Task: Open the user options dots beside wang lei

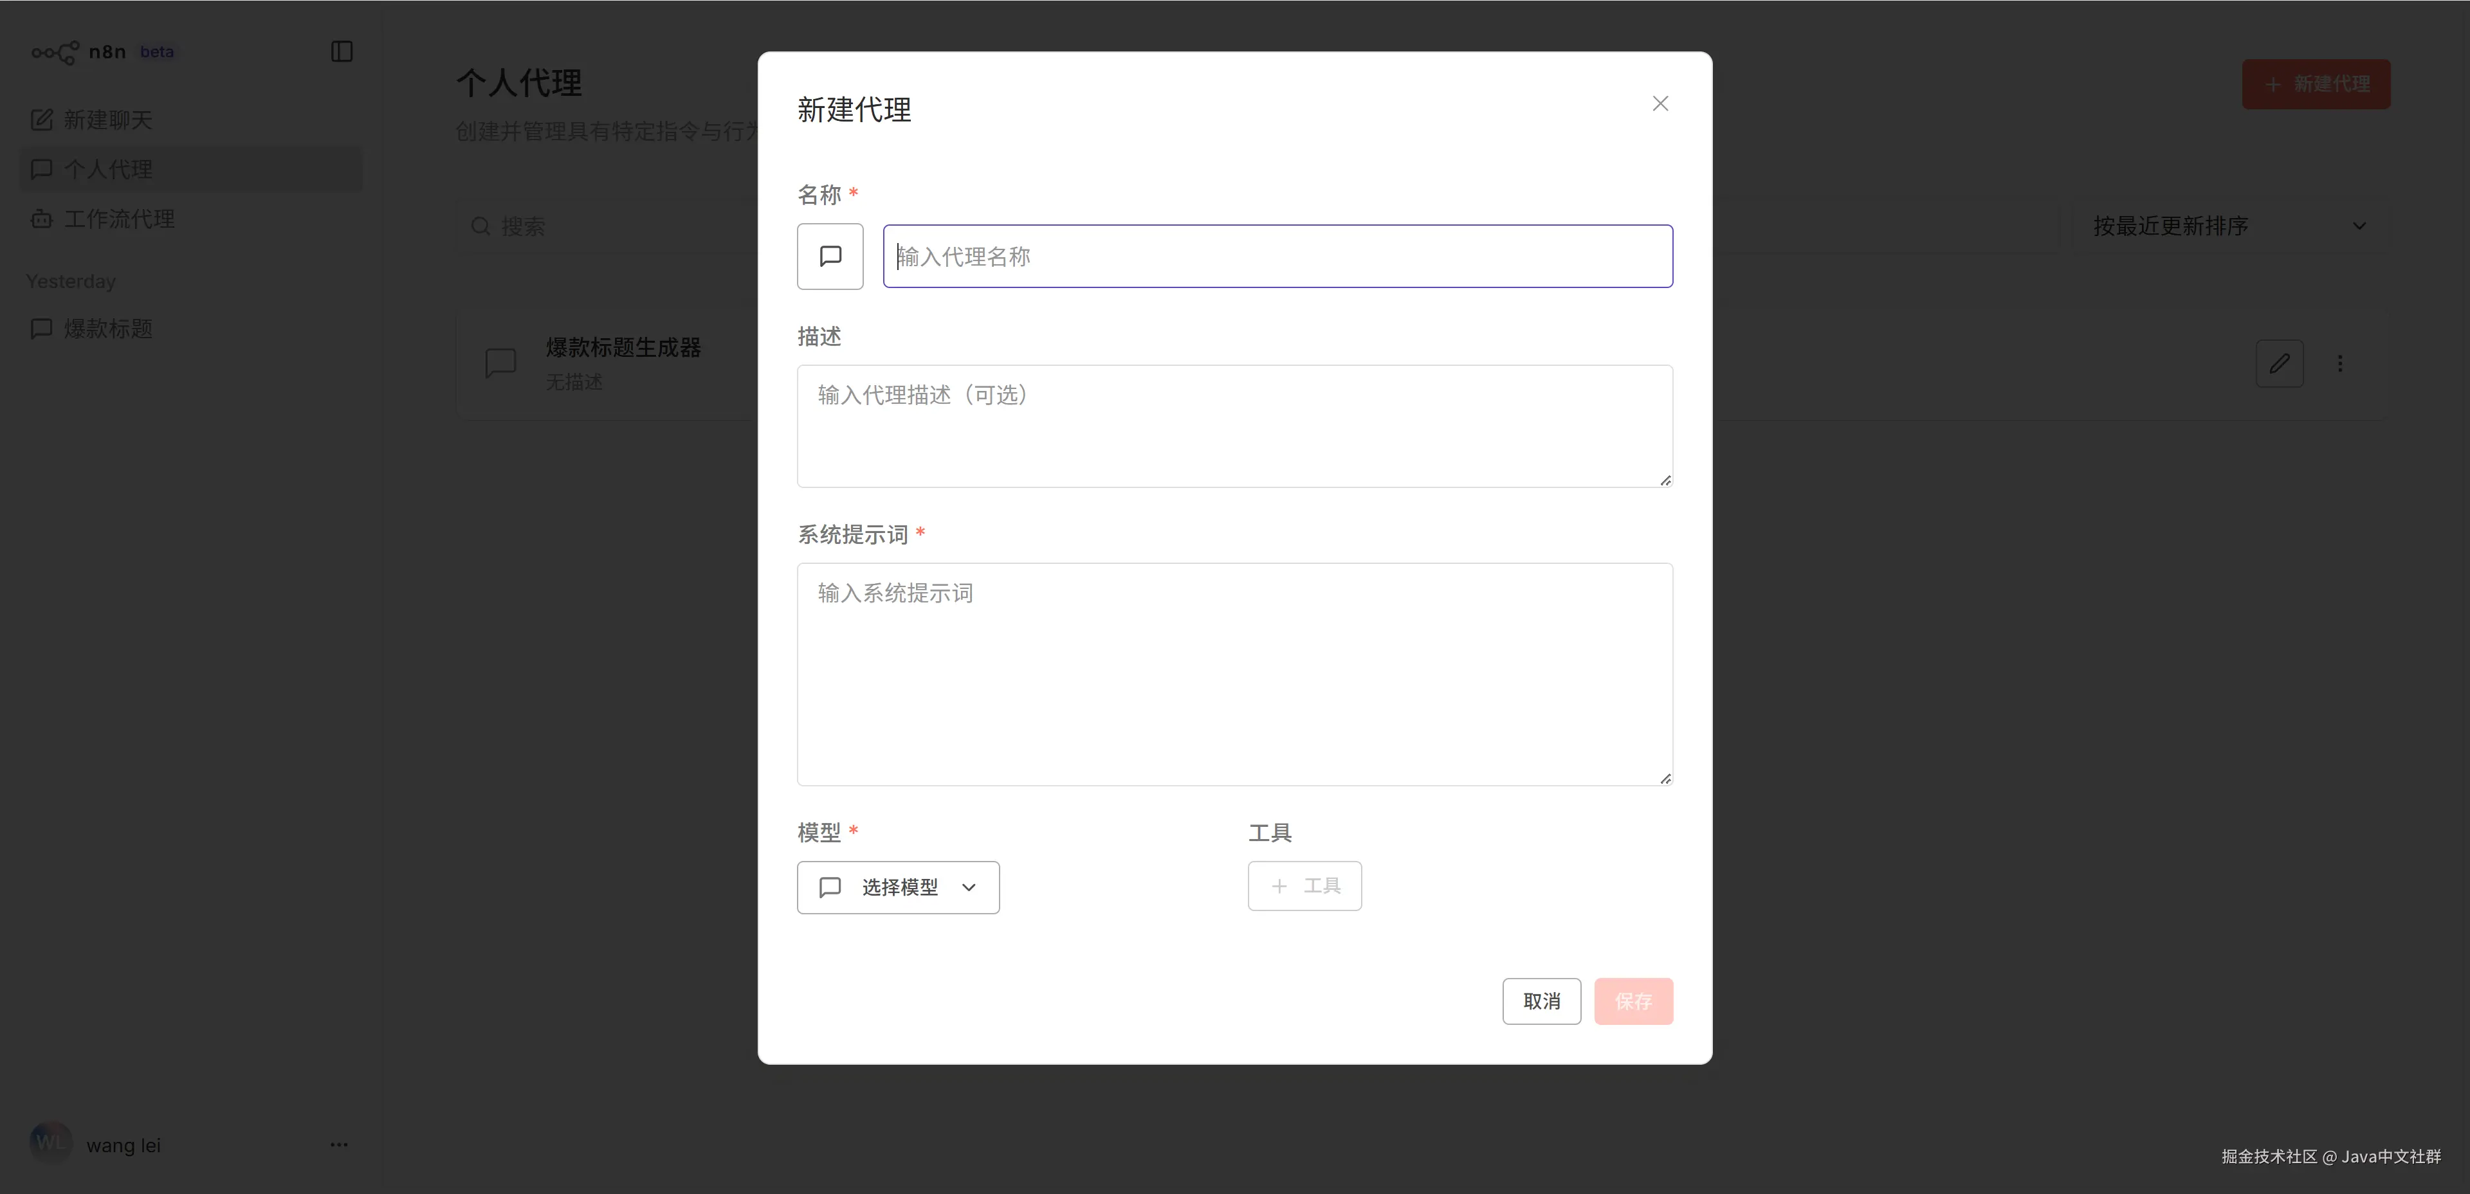Action: (338, 1144)
